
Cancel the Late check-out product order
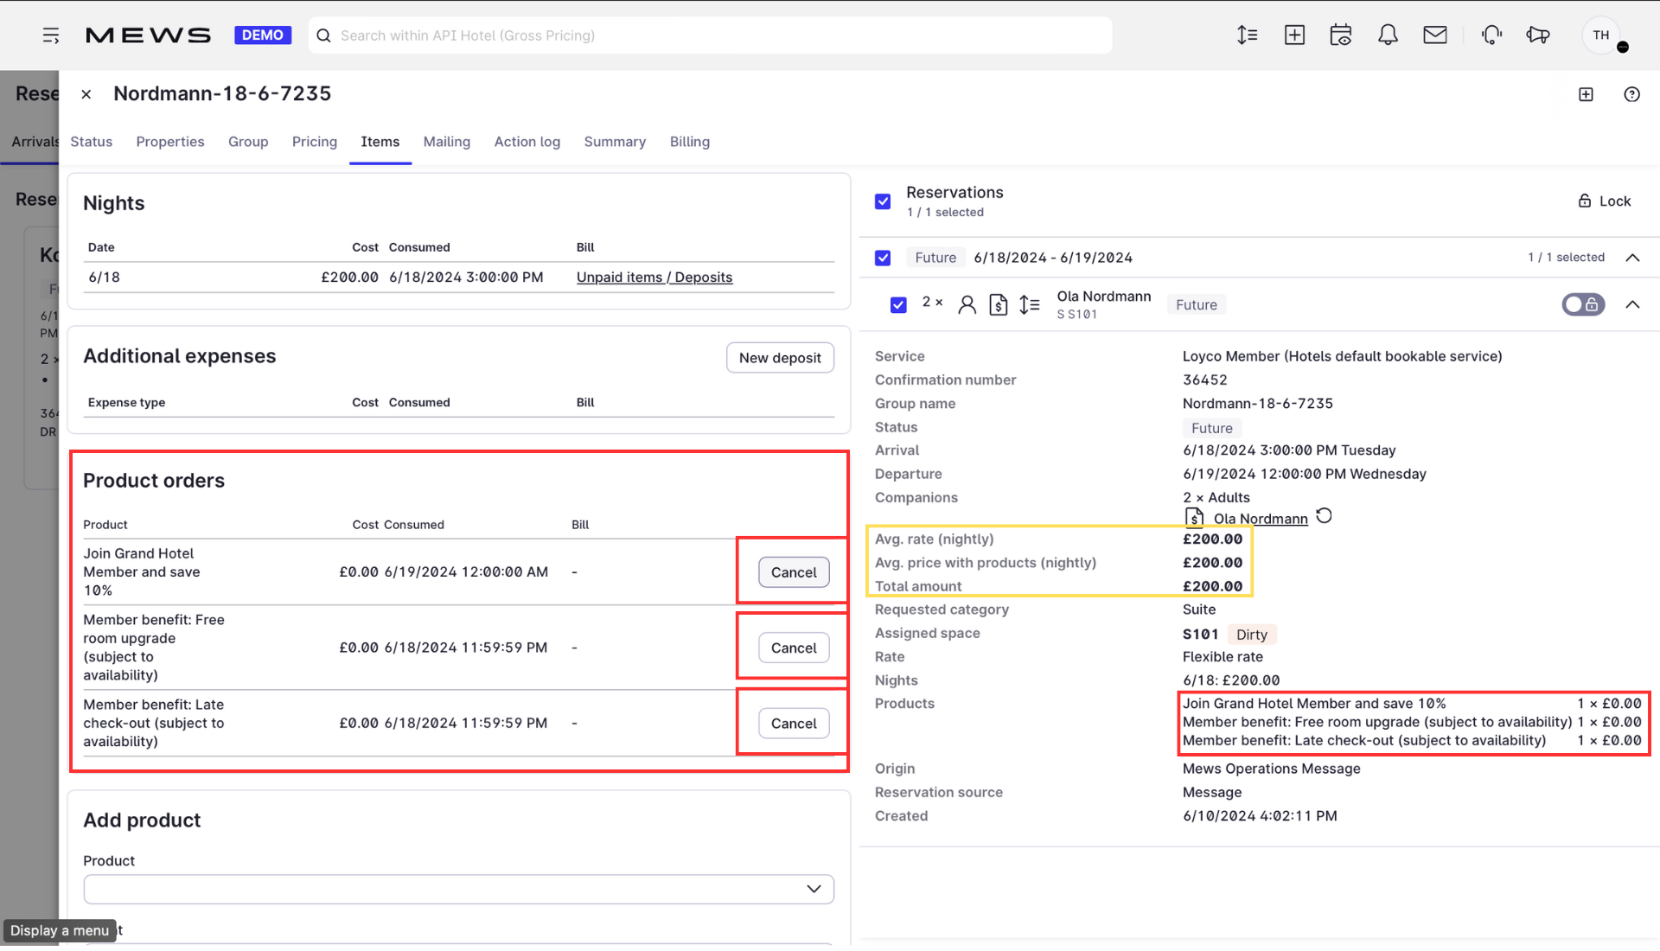(x=794, y=724)
